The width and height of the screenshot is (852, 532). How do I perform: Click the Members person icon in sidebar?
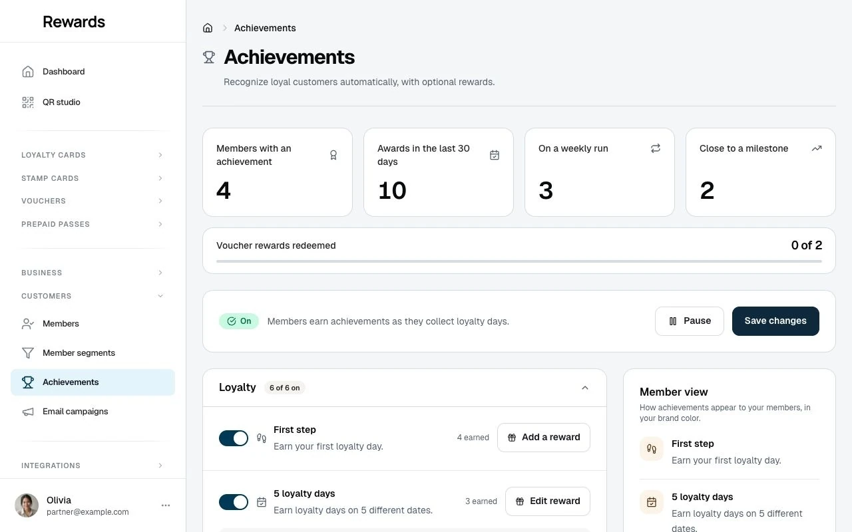tap(28, 324)
